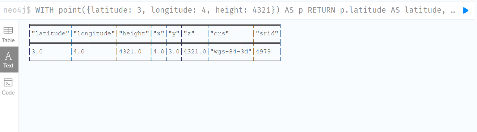Click the 4321.0 value under height
The image size is (477, 132).
(x=130, y=51)
